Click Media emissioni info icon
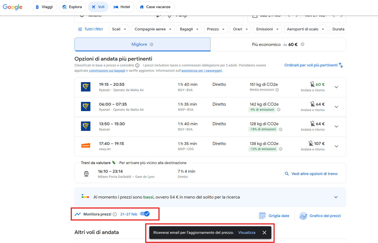378x243 pixels. click(x=277, y=90)
